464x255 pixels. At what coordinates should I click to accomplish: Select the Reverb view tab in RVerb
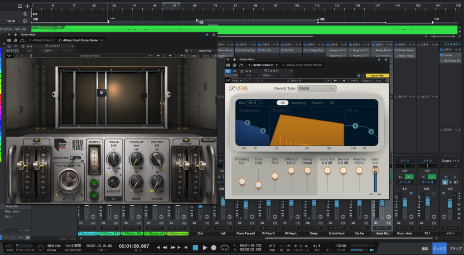317,103
